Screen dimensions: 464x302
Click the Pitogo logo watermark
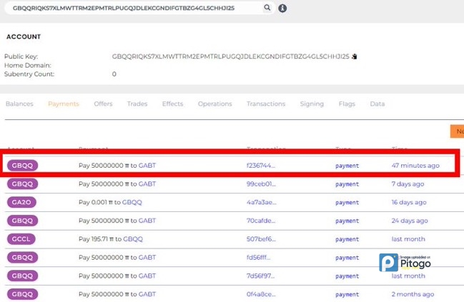(x=405, y=262)
